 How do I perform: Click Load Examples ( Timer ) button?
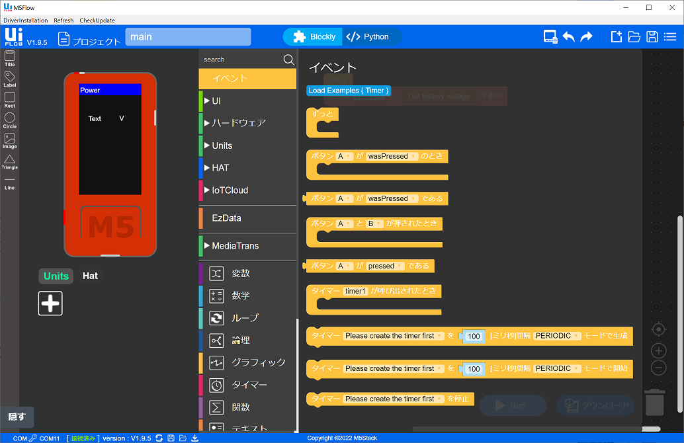click(x=349, y=91)
